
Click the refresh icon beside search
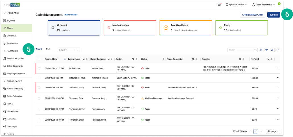(261, 50)
